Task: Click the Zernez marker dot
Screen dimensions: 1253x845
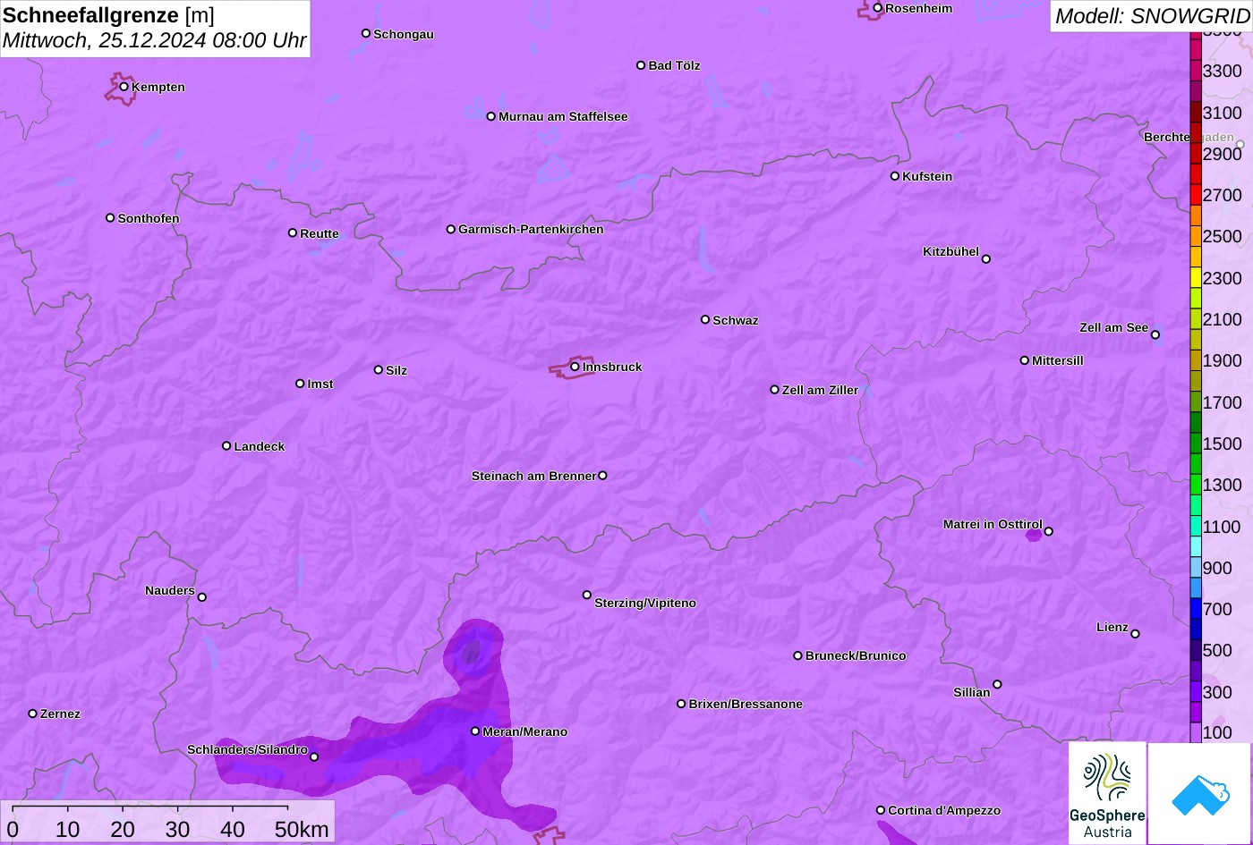Action: pyautogui.click(x=33, y=714)
